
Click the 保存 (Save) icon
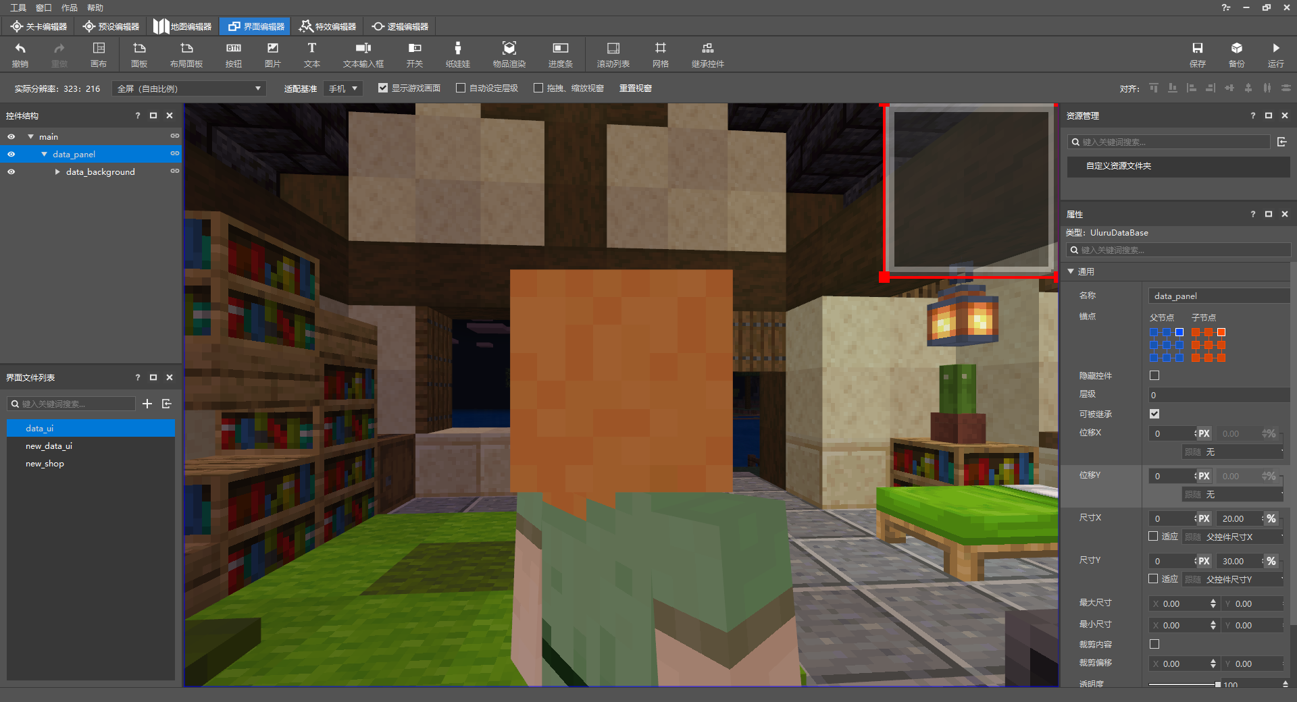[x=1198, y=55]
